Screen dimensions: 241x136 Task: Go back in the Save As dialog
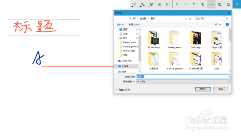point(117,19)
